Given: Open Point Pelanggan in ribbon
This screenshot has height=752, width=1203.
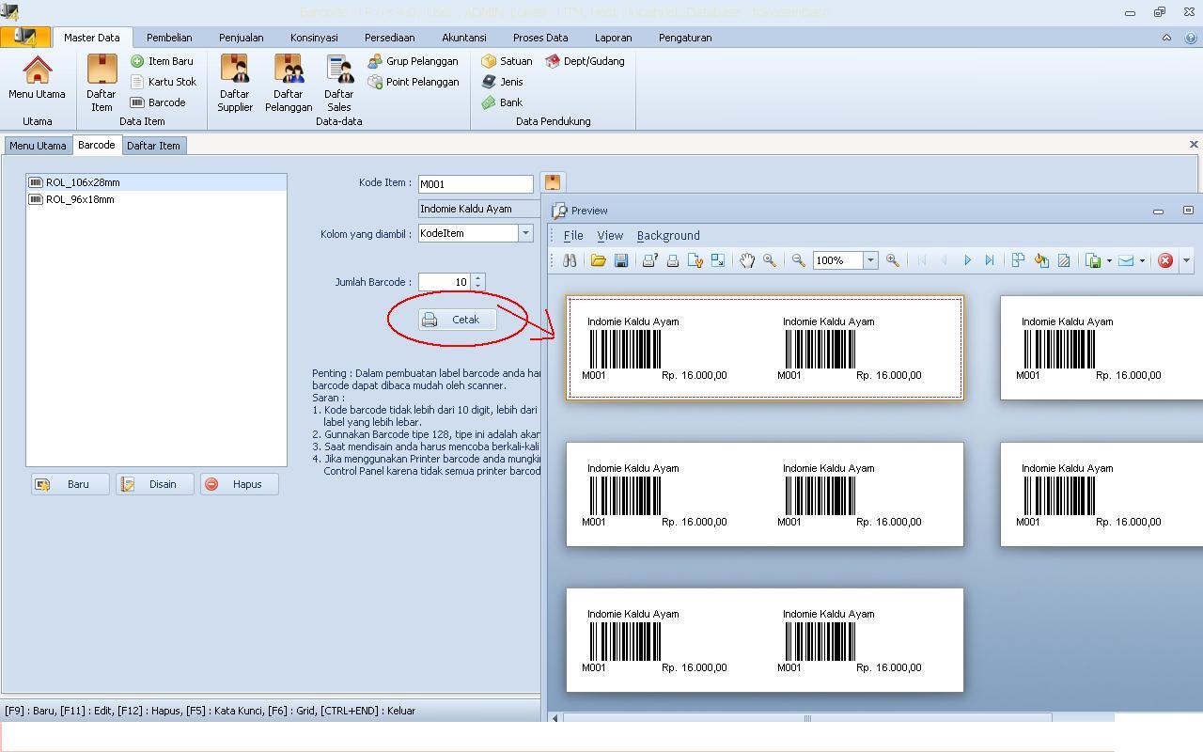Looking at the screenshot, I should (x=414, y=82).
